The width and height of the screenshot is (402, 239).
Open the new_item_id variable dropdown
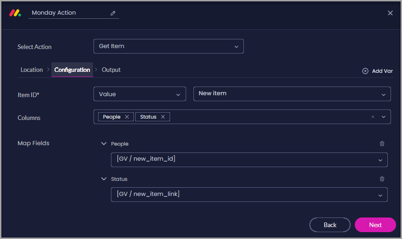coord(249,160)
